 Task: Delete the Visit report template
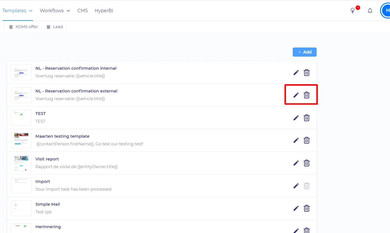[307, 163]
